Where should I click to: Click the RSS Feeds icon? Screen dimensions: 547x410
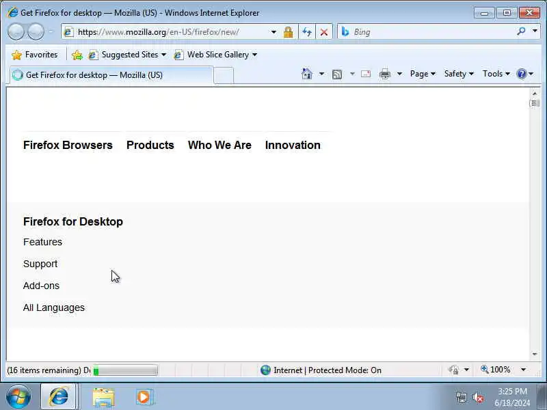click(337, 74)
